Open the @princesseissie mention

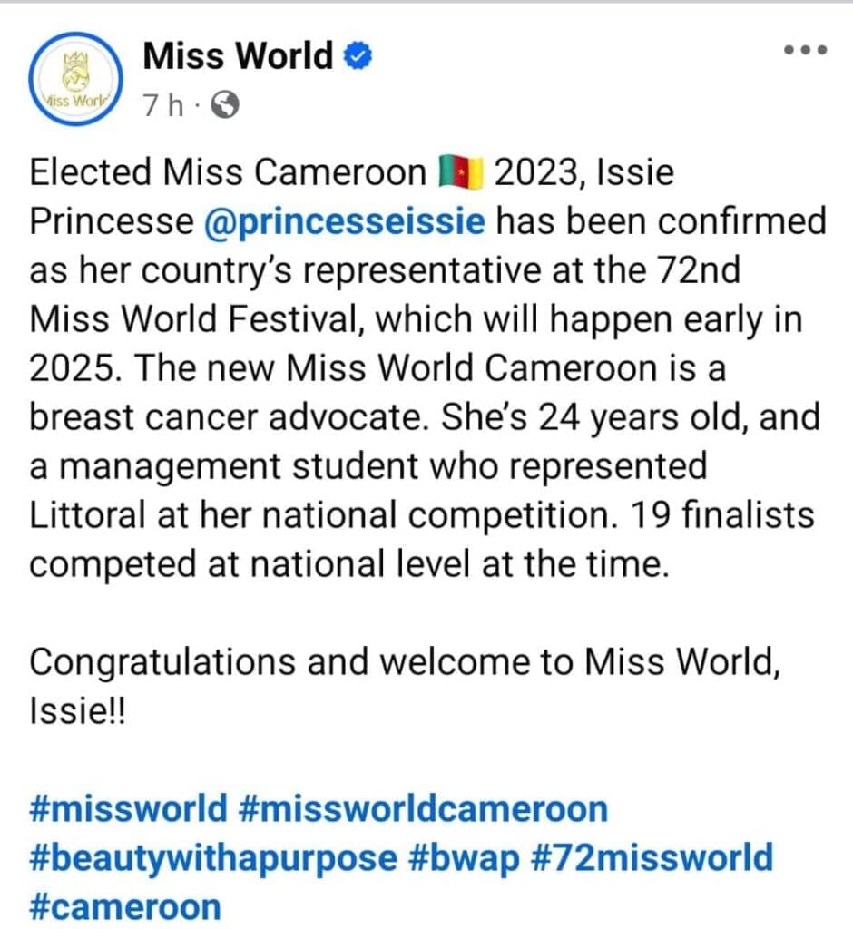click(345, 222)
